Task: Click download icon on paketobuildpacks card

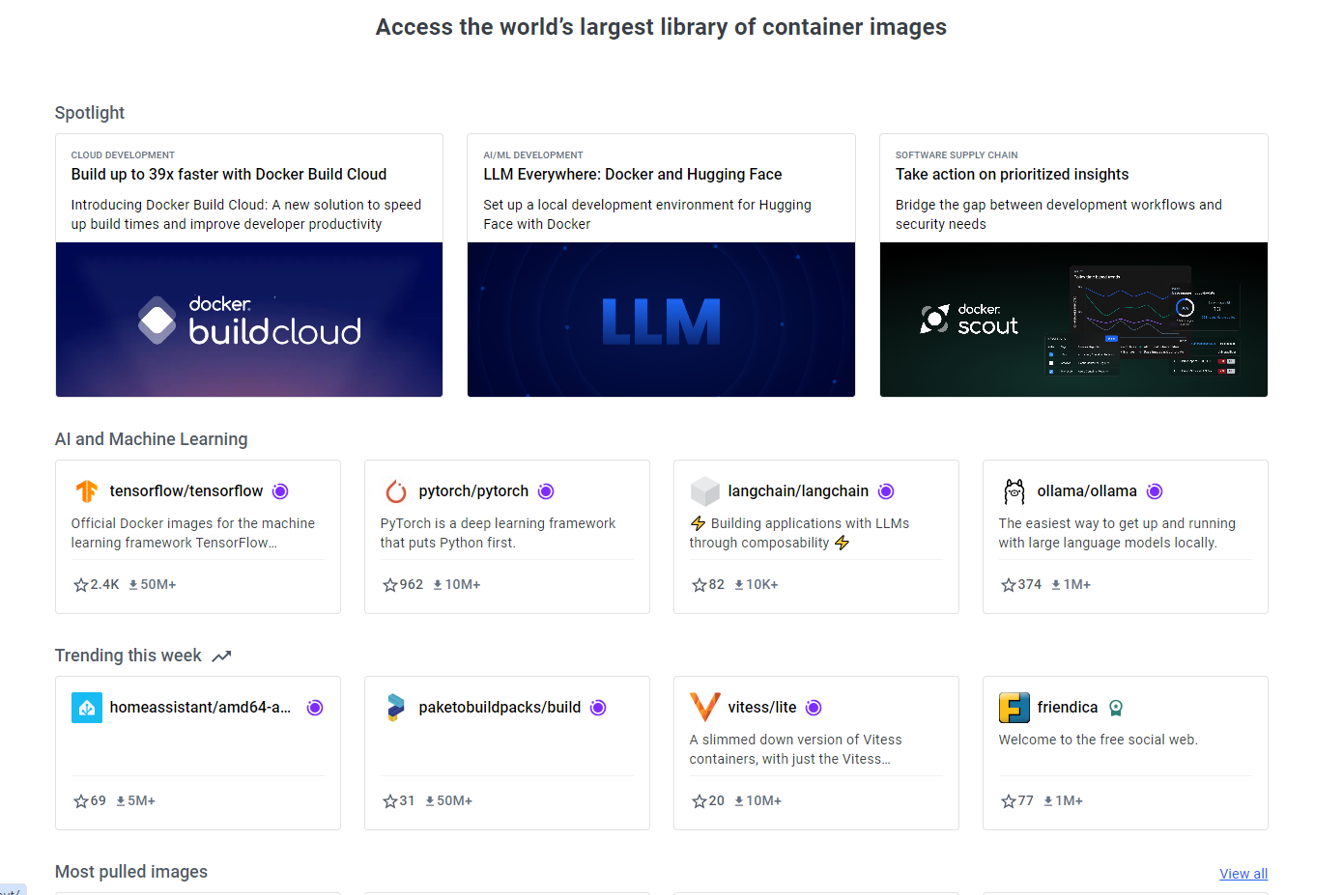Action: (x=430, y=801)
